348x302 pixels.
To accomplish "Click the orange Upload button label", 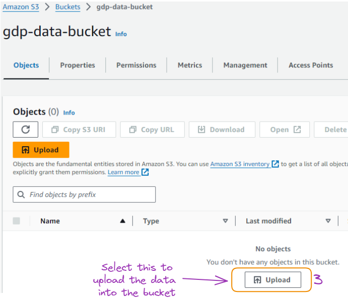I will [46, 150].
